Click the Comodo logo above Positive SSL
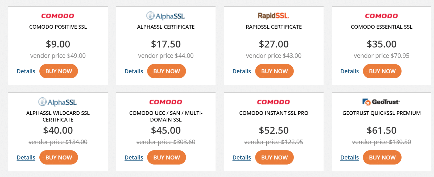Image resolution: width=434 pixels, height=177 pixels. tap(58, 16)
